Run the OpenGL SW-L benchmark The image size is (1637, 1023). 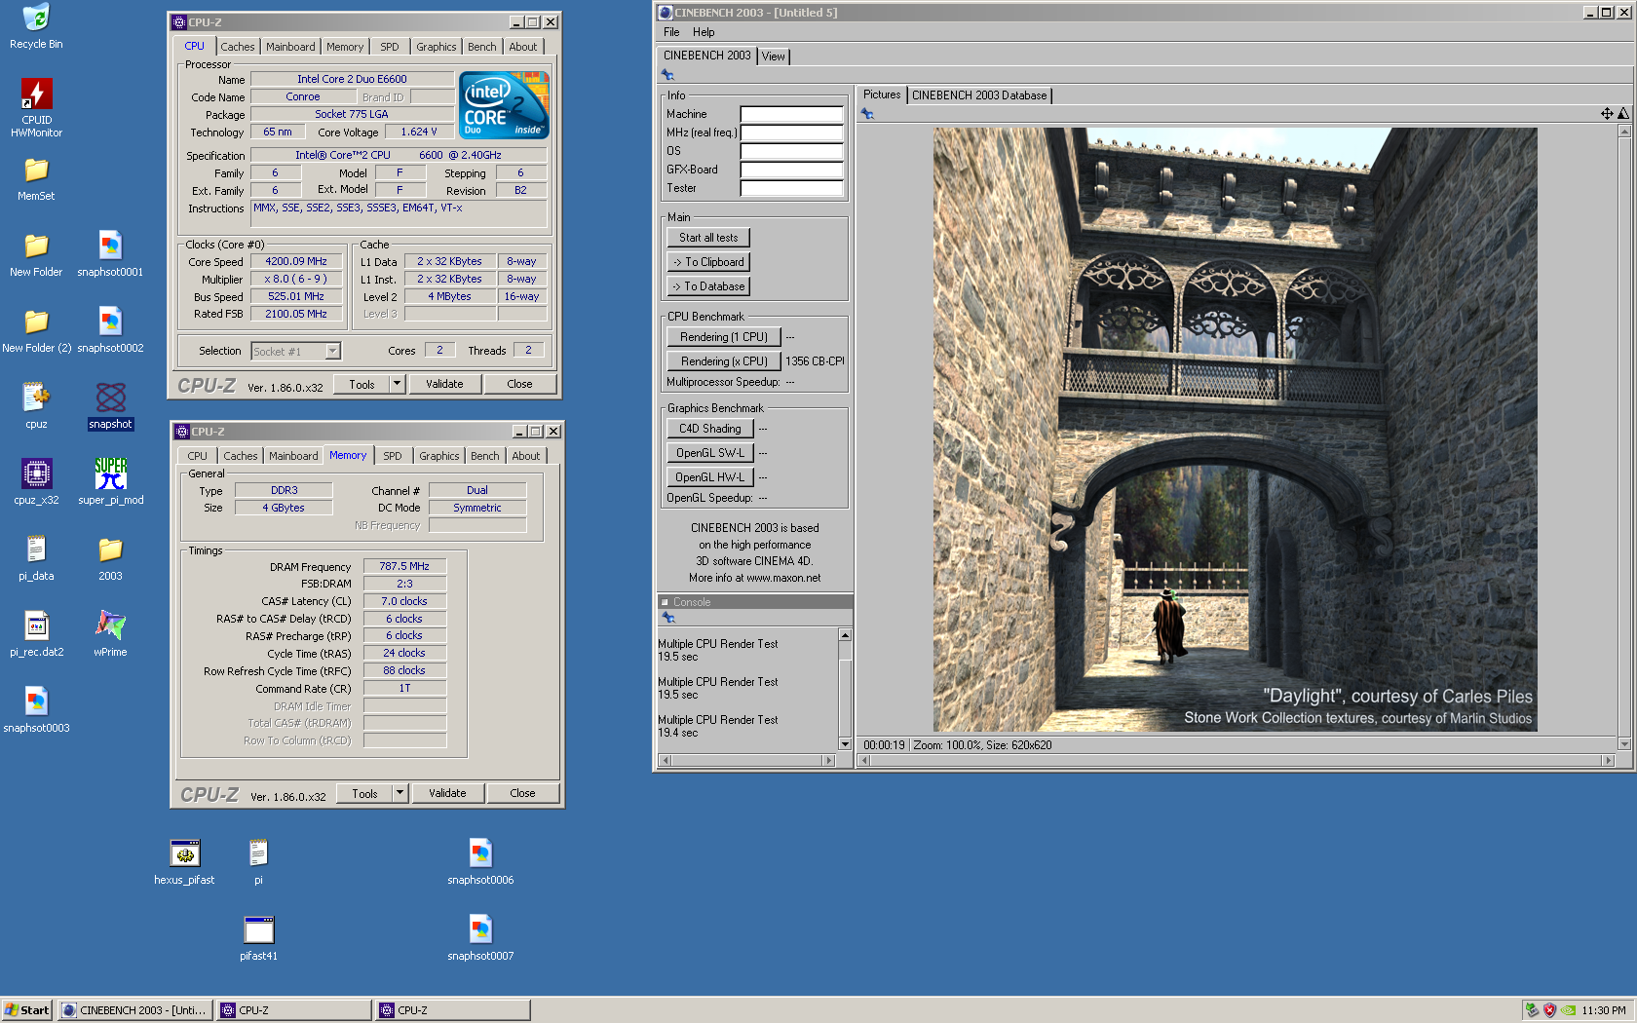click(x=710, y=453)
